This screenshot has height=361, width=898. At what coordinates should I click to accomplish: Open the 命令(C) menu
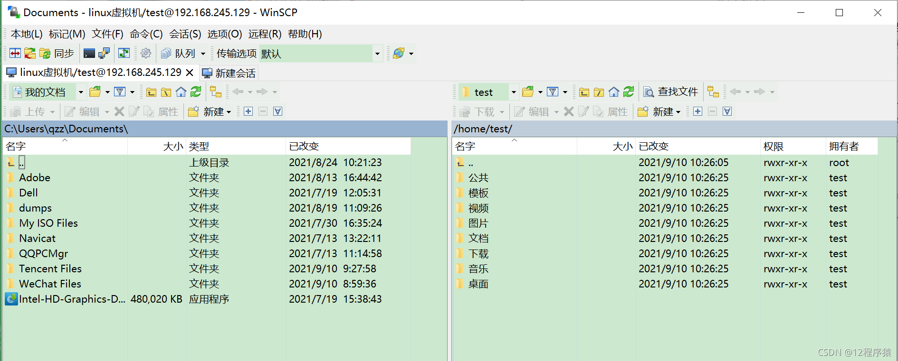coord(146,34)
